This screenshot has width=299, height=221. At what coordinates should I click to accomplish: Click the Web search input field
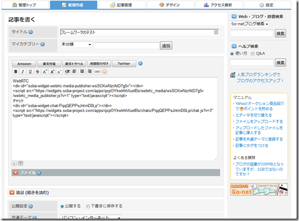pos(252,33)
